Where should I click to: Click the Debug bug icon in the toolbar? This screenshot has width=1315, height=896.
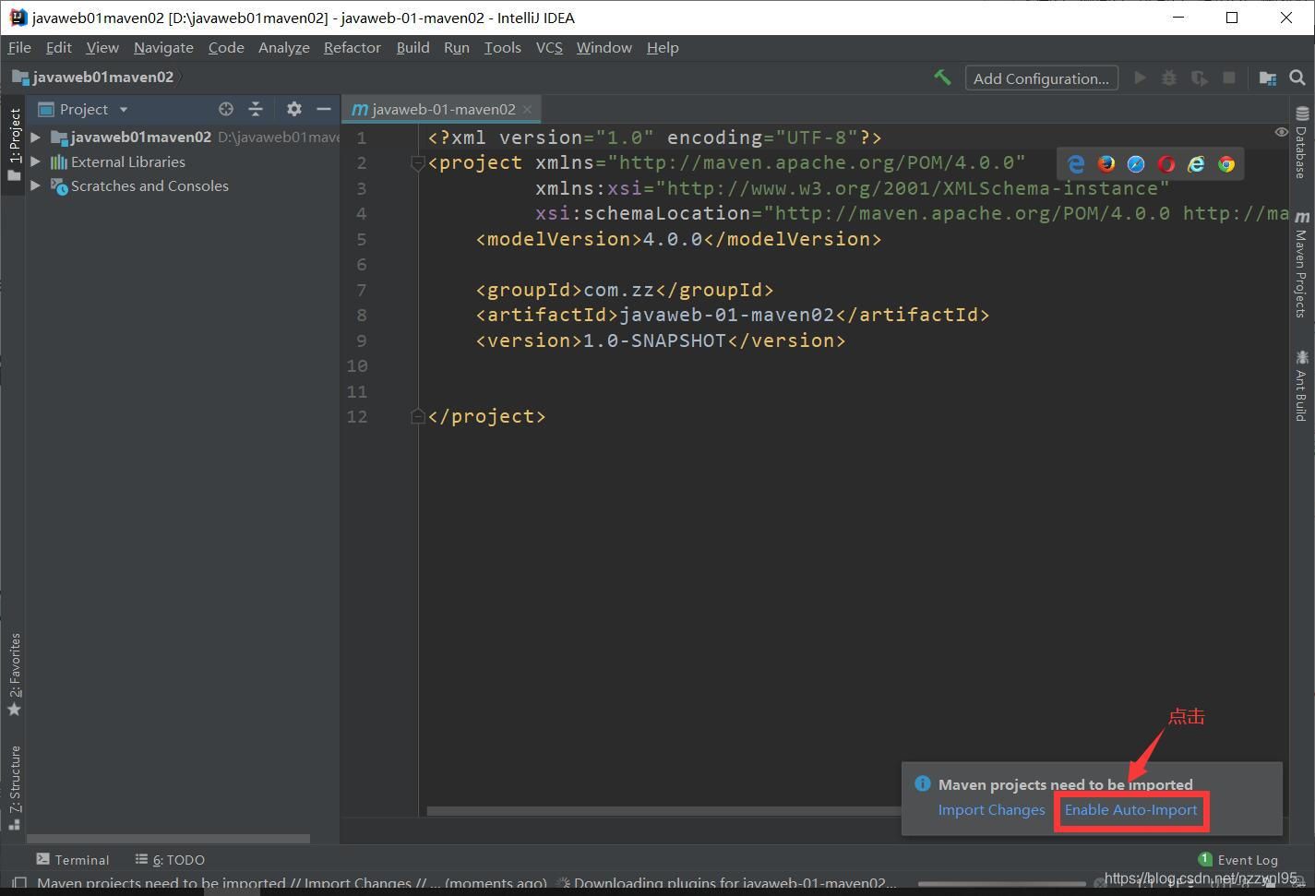[1169, 78]
